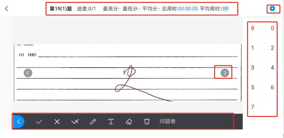
Task: Go back with the top-left arrow
Action: 7,9
